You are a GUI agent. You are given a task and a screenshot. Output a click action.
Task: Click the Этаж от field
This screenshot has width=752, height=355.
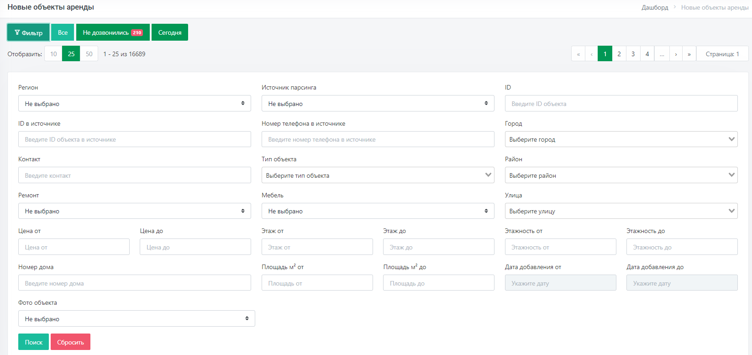coord(317,247)
